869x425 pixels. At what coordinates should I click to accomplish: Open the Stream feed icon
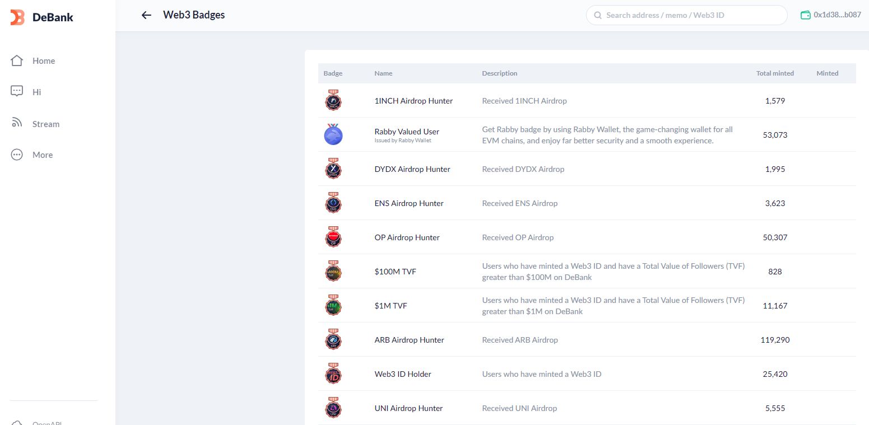click(17, 123)
